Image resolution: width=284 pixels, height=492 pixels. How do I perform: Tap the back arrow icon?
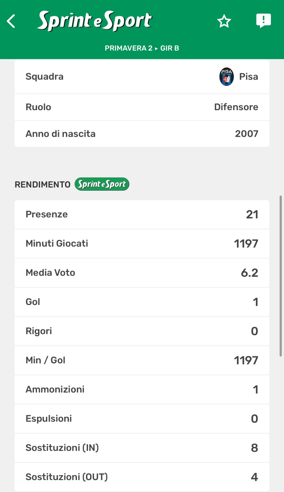[11, 21]
